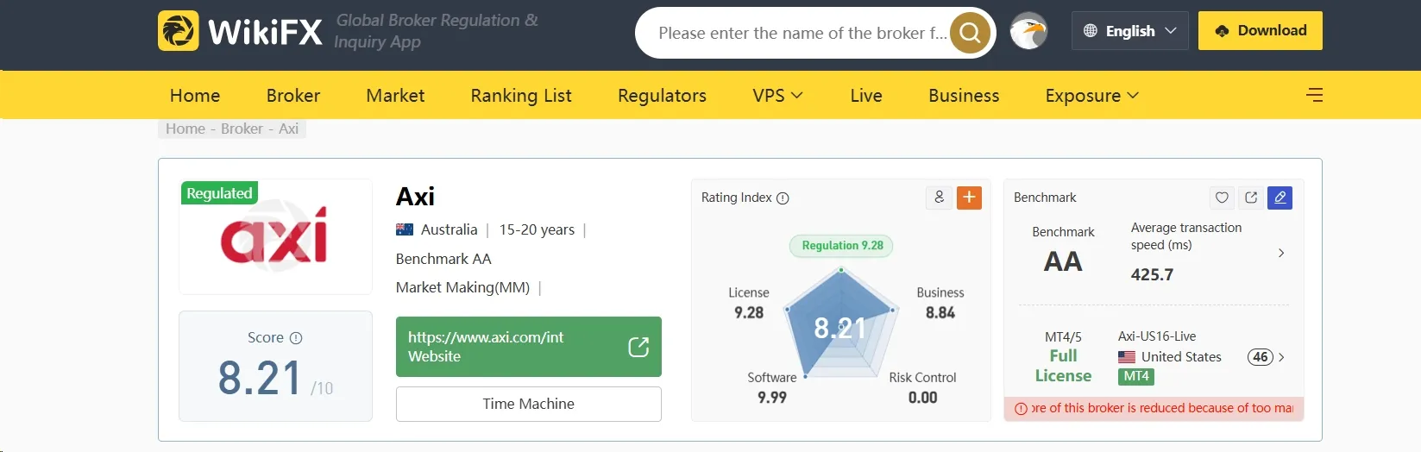Image resolution: width=1421 pixels, height=452 pixels.
Task: Click the Regulation 9.28 badge
Action: tap(842, 246)
